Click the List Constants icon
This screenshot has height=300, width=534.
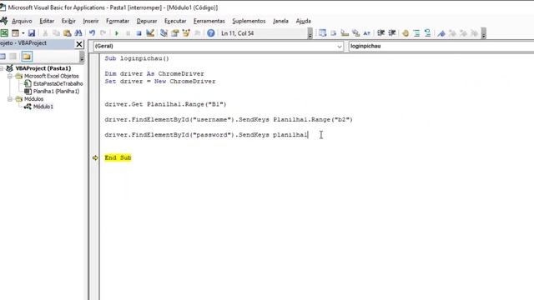[x=334, y=33]
